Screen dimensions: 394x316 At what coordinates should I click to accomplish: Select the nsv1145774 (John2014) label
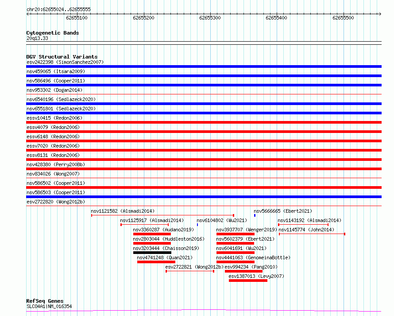coord(306,230)
